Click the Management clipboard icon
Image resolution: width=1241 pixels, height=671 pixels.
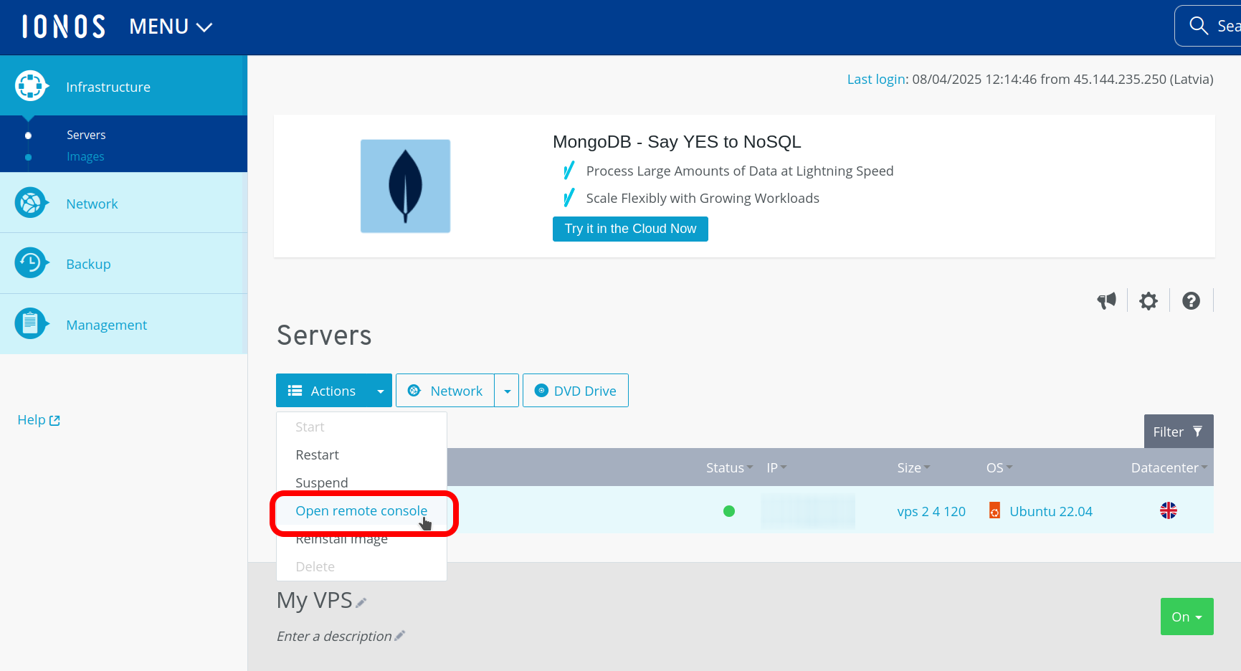30,324
